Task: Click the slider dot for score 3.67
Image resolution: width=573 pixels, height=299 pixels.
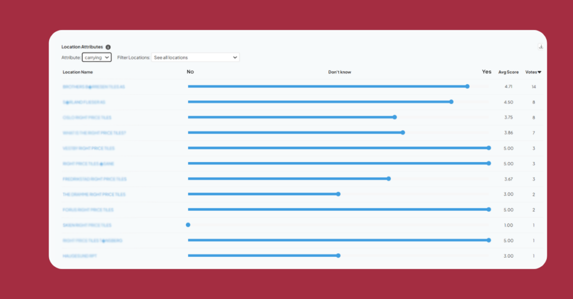Action: (x=388, y=179)
